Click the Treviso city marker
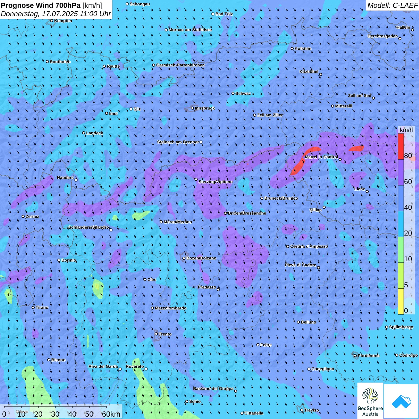Viewport: 419px width, 419px height. coord(302,410)
